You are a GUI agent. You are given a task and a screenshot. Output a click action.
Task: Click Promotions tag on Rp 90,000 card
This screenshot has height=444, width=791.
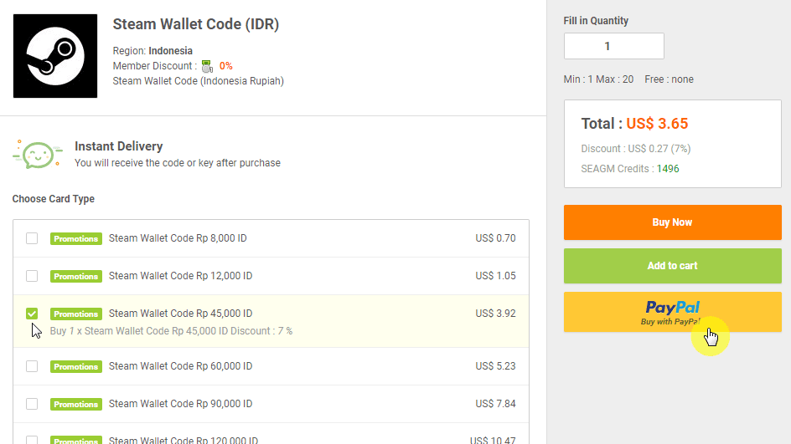(x=76, y=405)
